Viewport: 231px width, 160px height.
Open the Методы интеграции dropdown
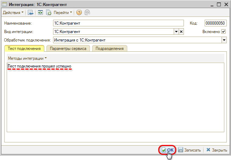[27, 58]
